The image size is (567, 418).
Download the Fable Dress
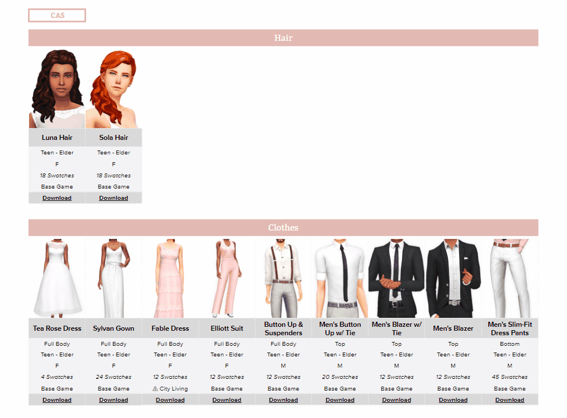(170, 400)
